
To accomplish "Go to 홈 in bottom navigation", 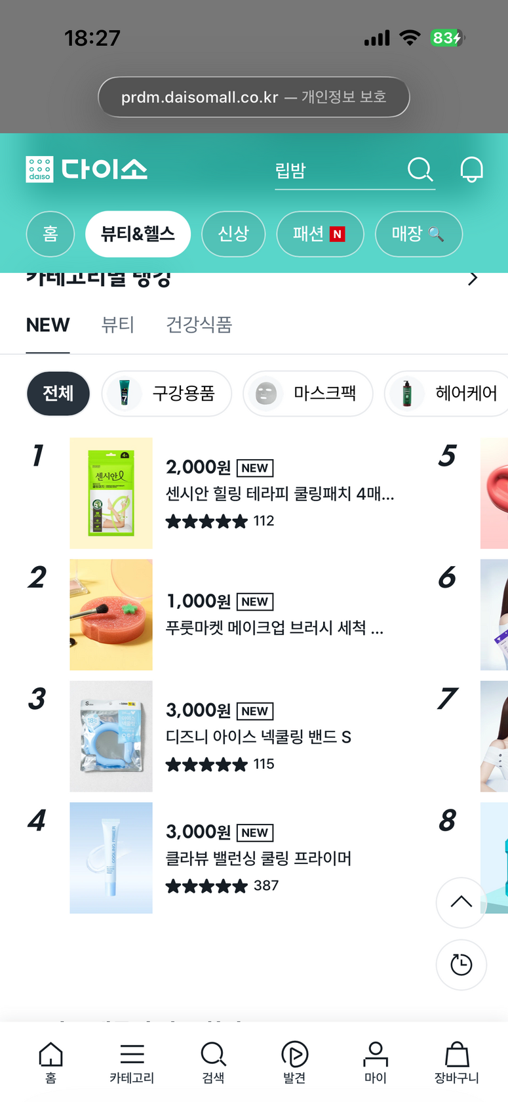I will tap(50, 1063).
